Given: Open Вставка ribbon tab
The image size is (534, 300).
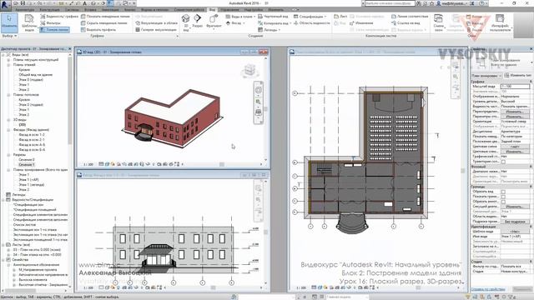Looking at the screenshot, I should tap(91, 9).
